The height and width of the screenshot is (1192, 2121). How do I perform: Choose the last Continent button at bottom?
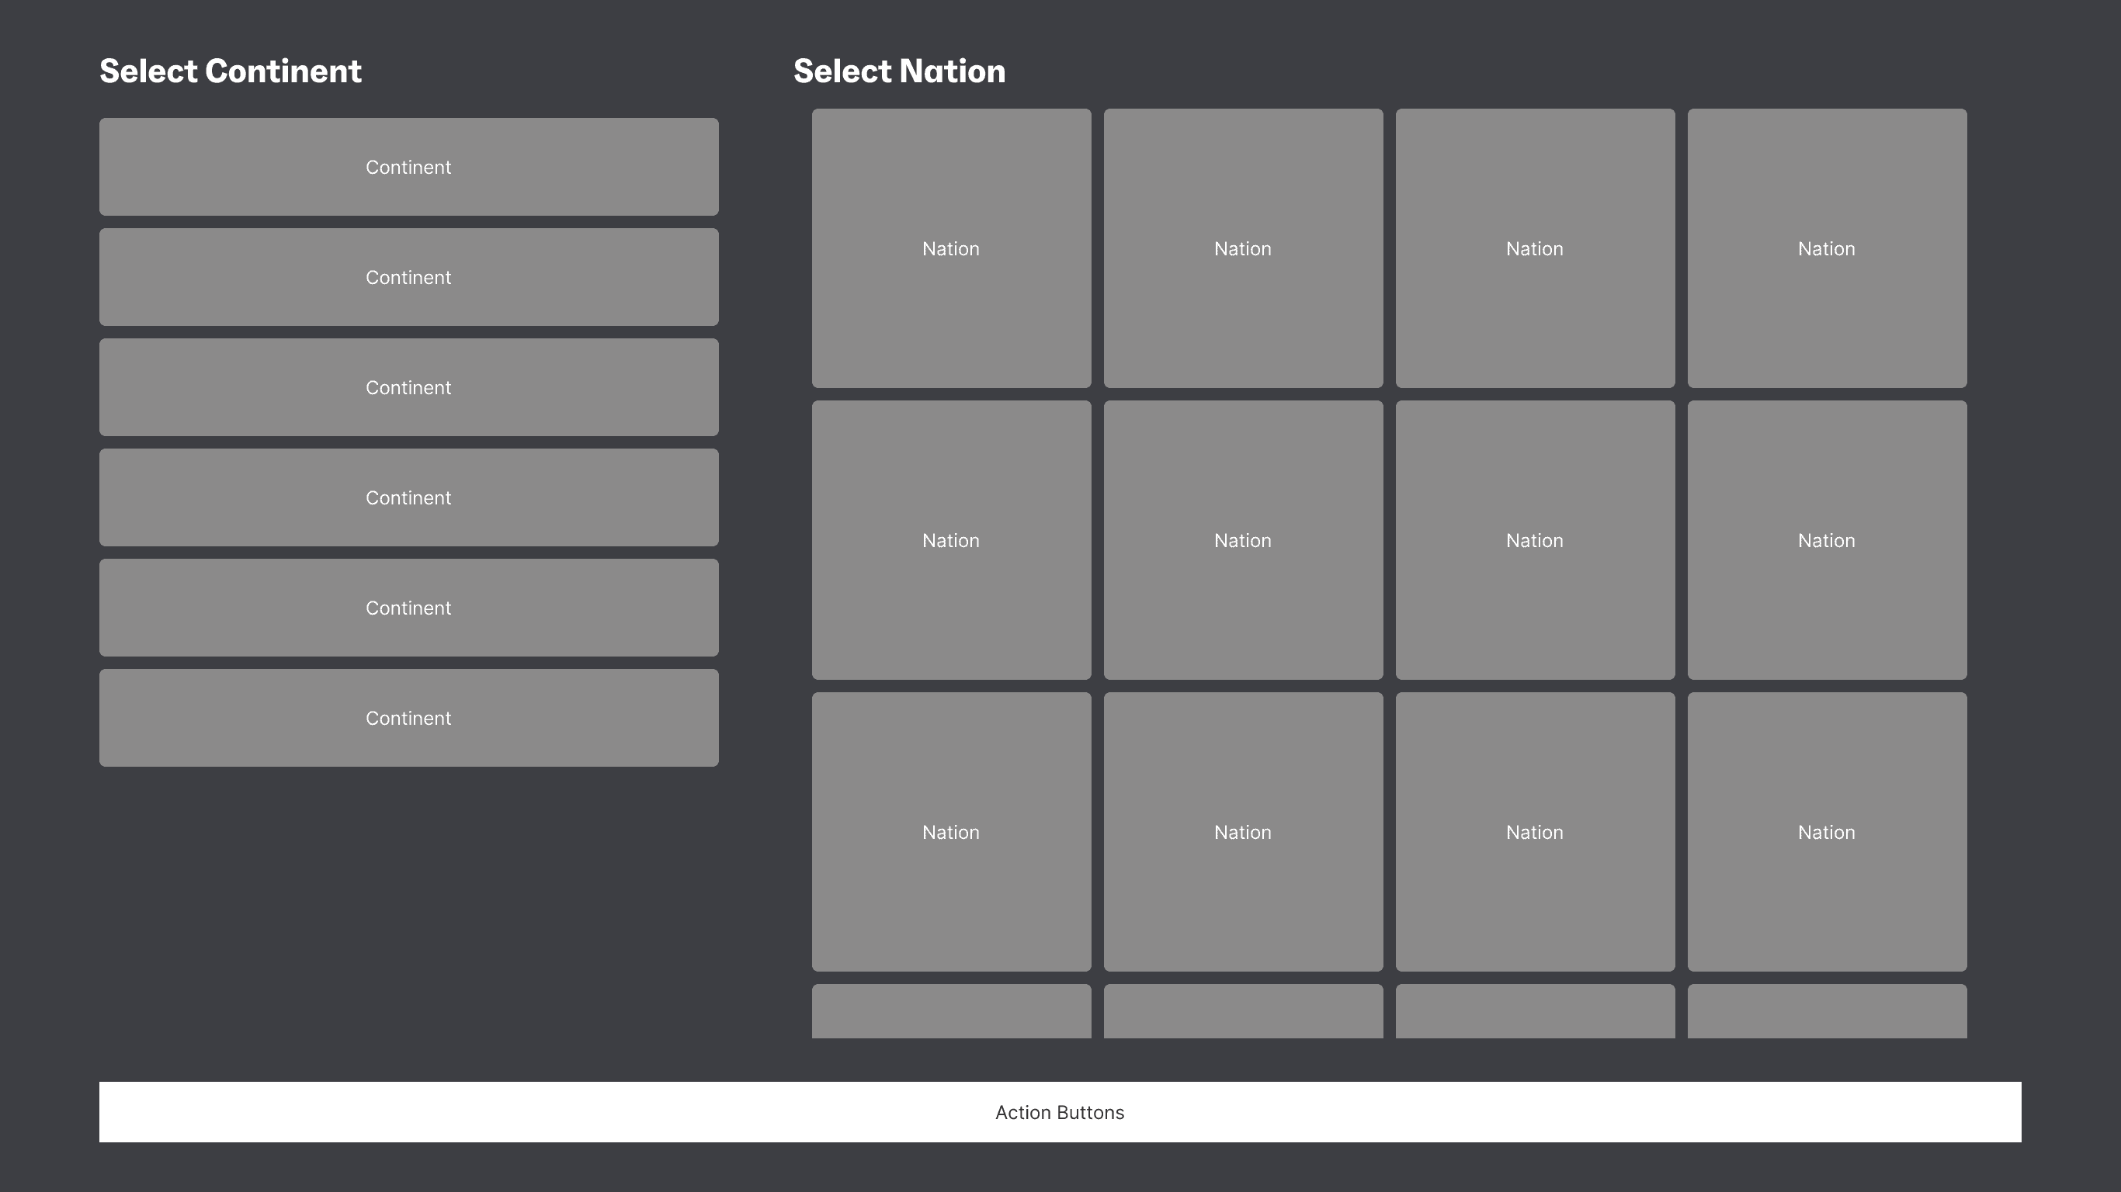(x=408, y=718)
